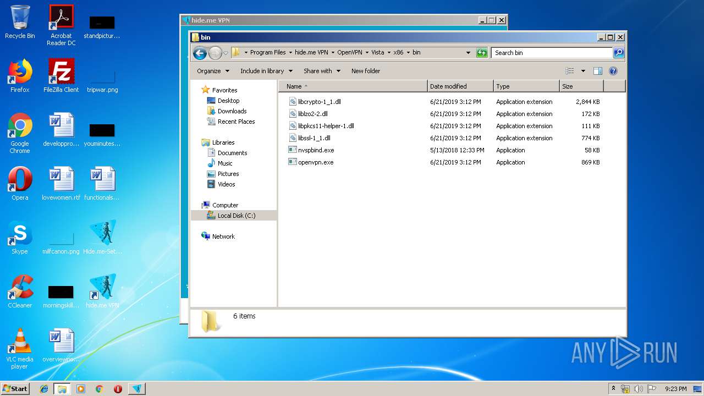The height and width of the screenshot is (396, 704).
Task: Click the Change your view icon
Action: pyautogui.click(x=570, y=71)
